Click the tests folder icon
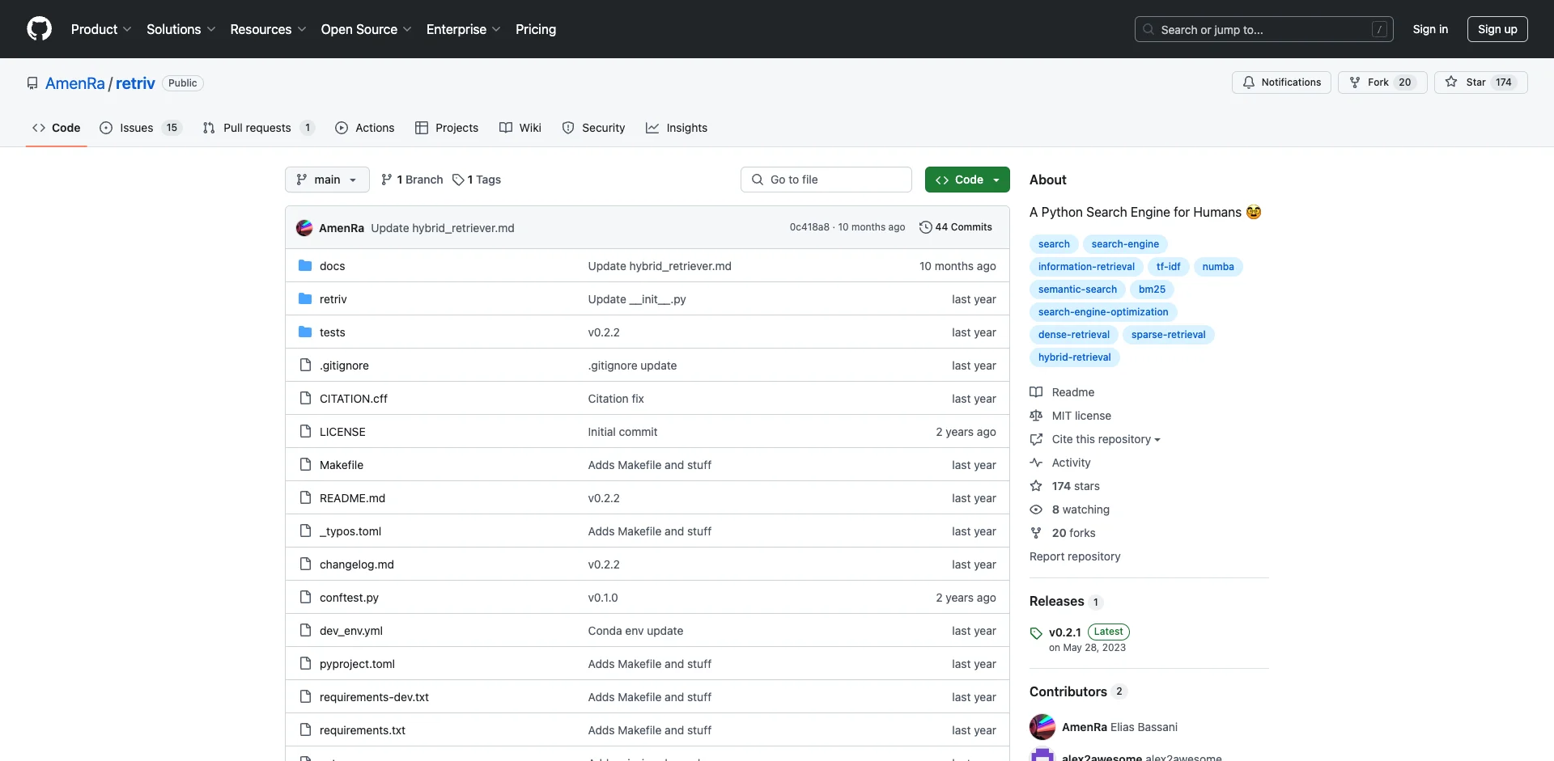Image resolution: width=1554 pixels, height=761 pixels. coord(305,332)
